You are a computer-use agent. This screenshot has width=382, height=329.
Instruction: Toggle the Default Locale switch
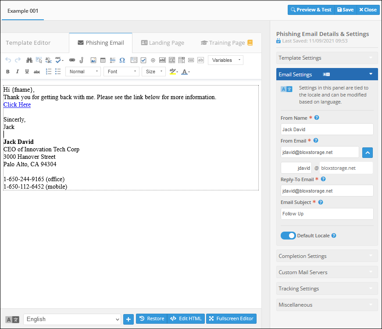[288, 236]
